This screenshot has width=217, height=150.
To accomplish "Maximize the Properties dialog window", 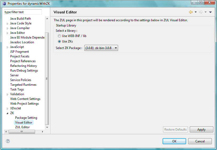I will 201,3.
